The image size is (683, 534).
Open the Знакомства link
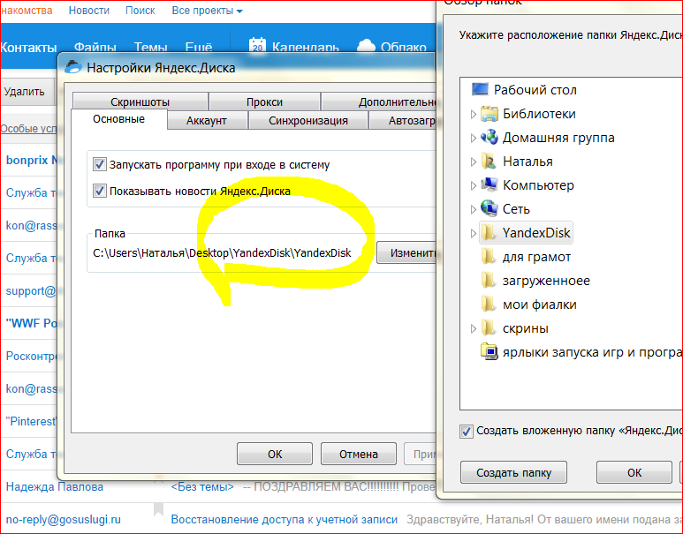click(27, 11)
